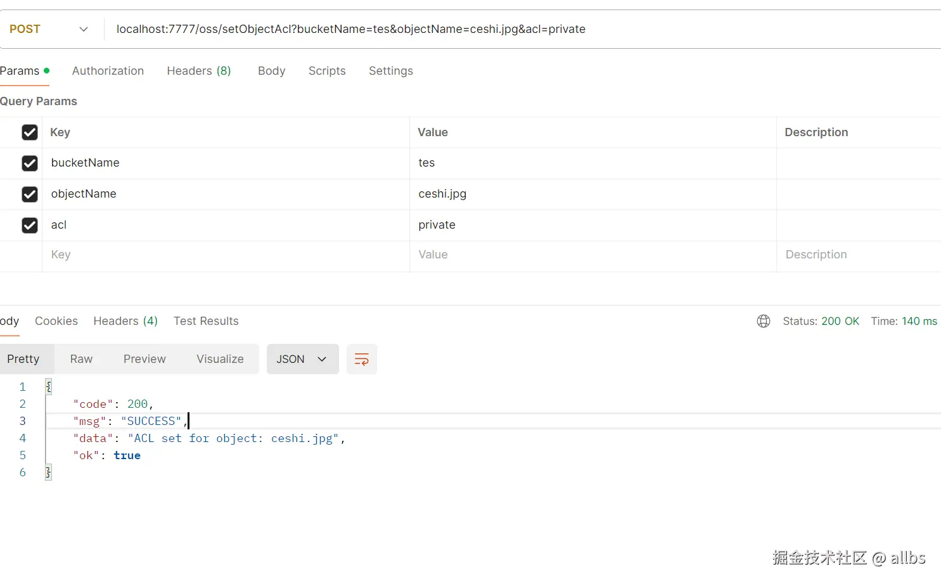Open the Test Results tab
Image resolution: width=941 pixels, height=582 pixels.
206,321
